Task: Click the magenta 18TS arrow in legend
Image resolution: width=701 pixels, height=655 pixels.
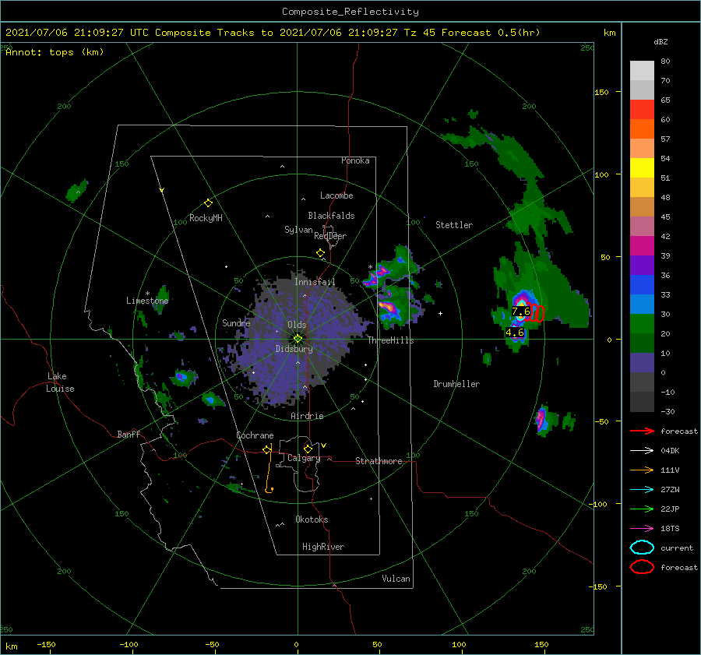Action: 642,529
